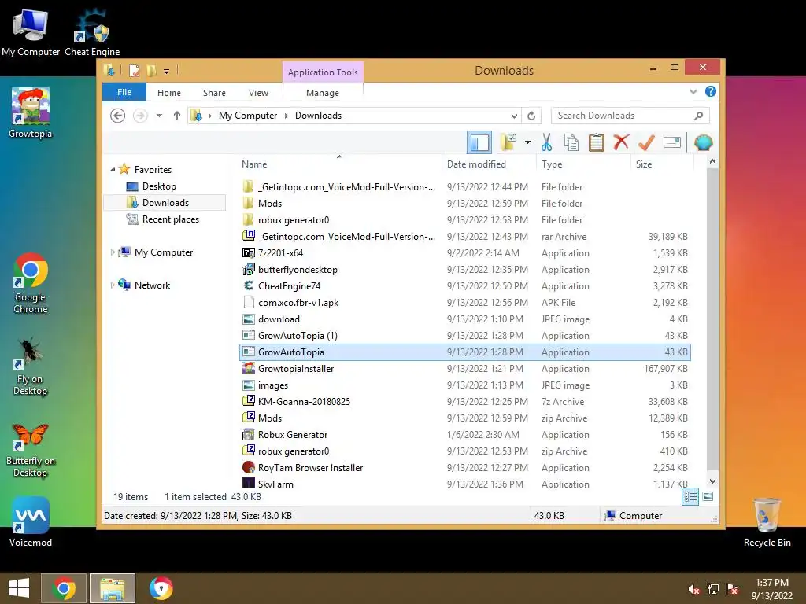
Task: Click the Type column header
Action: (x=583, y=164)
